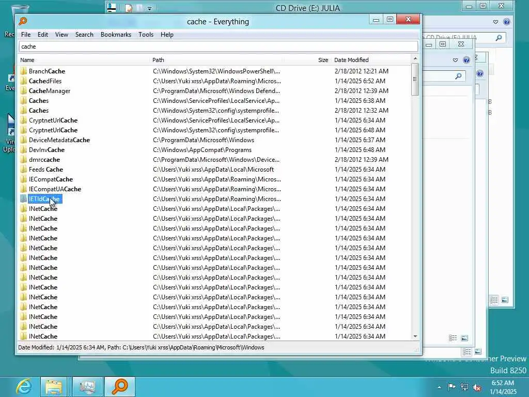Click Feeds Cache path AppData\Local\Microsoft
529x397 pixels.
(213, 169)
